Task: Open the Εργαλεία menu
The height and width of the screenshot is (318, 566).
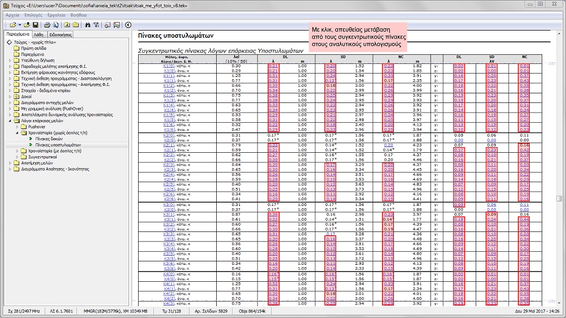Action: [x=56, y=15]
